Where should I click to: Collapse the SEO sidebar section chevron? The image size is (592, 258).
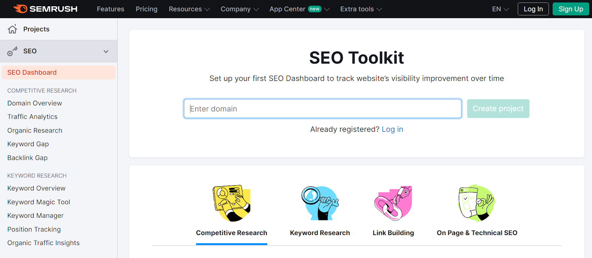(106, 51)
